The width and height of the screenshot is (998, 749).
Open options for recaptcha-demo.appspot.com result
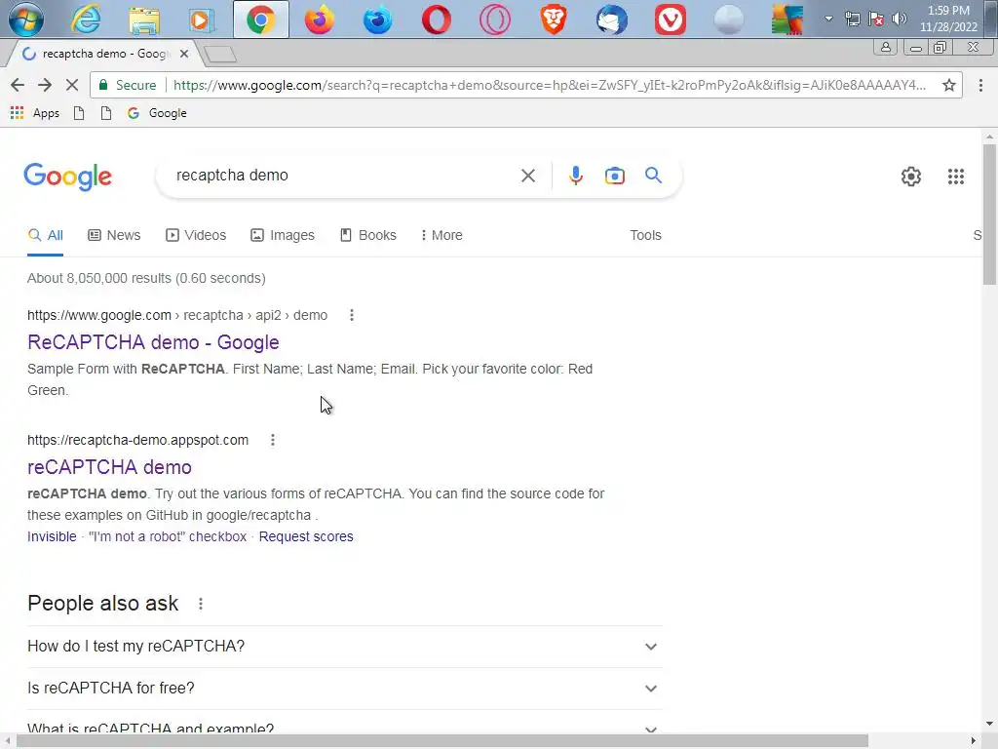pyautogui.click(x=273, y=440)
